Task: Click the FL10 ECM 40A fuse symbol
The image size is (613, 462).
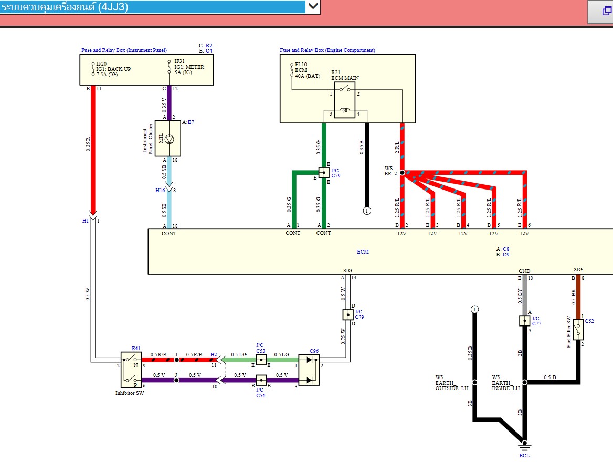Action: [292, 71]
